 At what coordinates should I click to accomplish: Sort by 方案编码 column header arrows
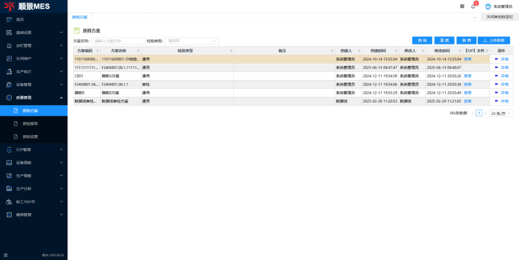click(x=97, y=51)
